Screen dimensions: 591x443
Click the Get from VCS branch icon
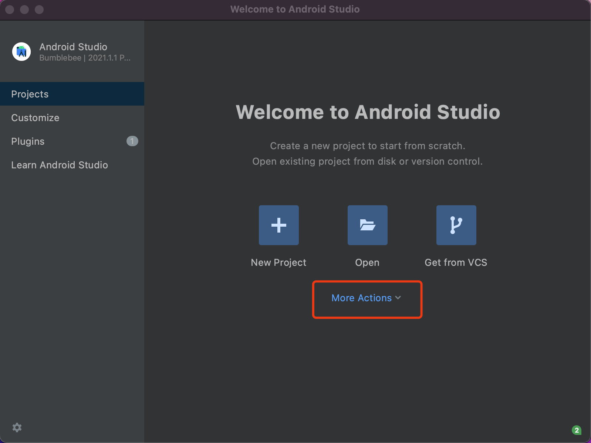pyautogui.click(x=456, y=225)
